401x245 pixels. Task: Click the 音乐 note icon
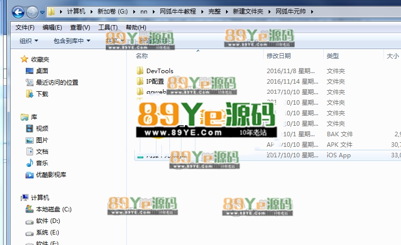click(x=30, y=163)
